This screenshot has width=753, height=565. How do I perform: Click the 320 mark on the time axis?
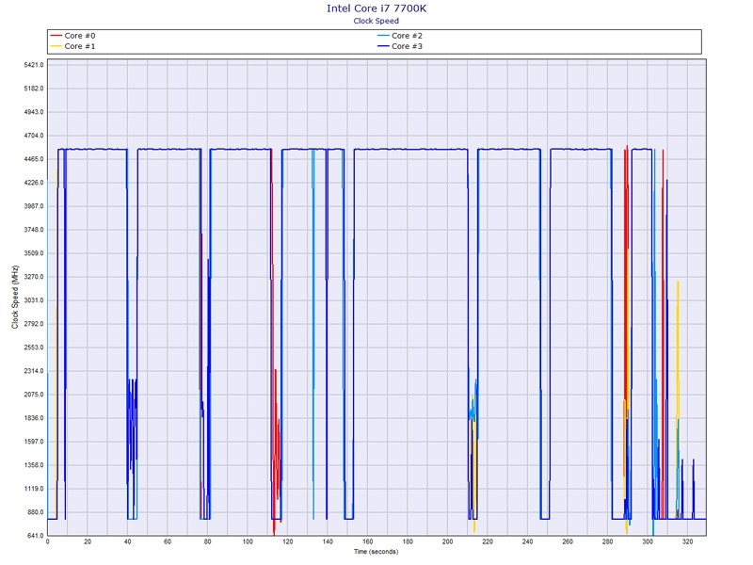(x=688, y=542)
